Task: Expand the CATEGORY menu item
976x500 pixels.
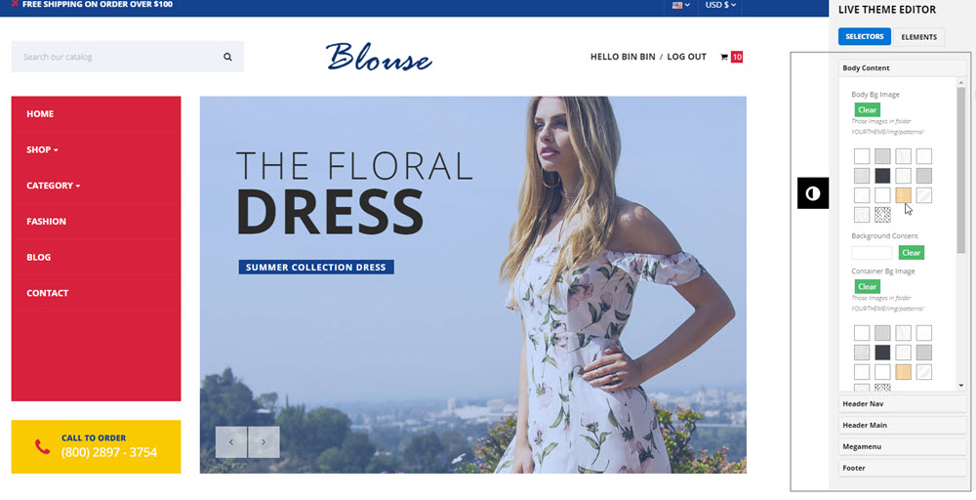Action: pos(54,186)
